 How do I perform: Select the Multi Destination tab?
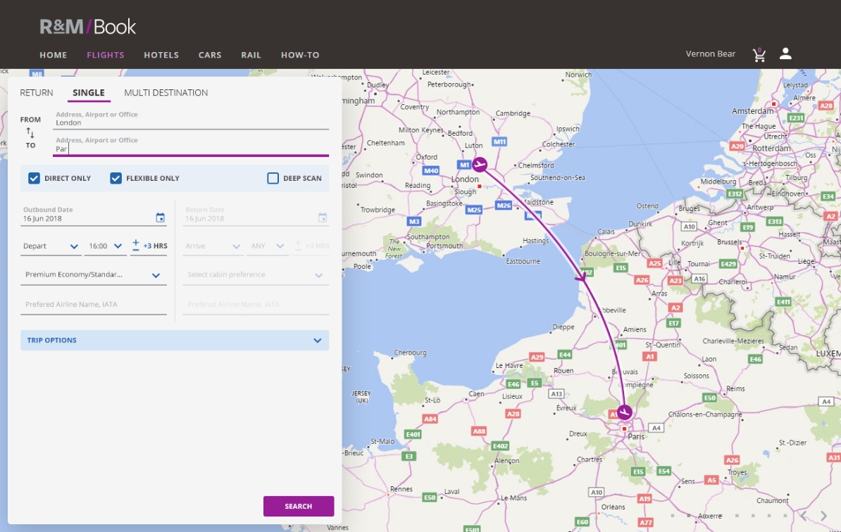[x=166, y=93]
